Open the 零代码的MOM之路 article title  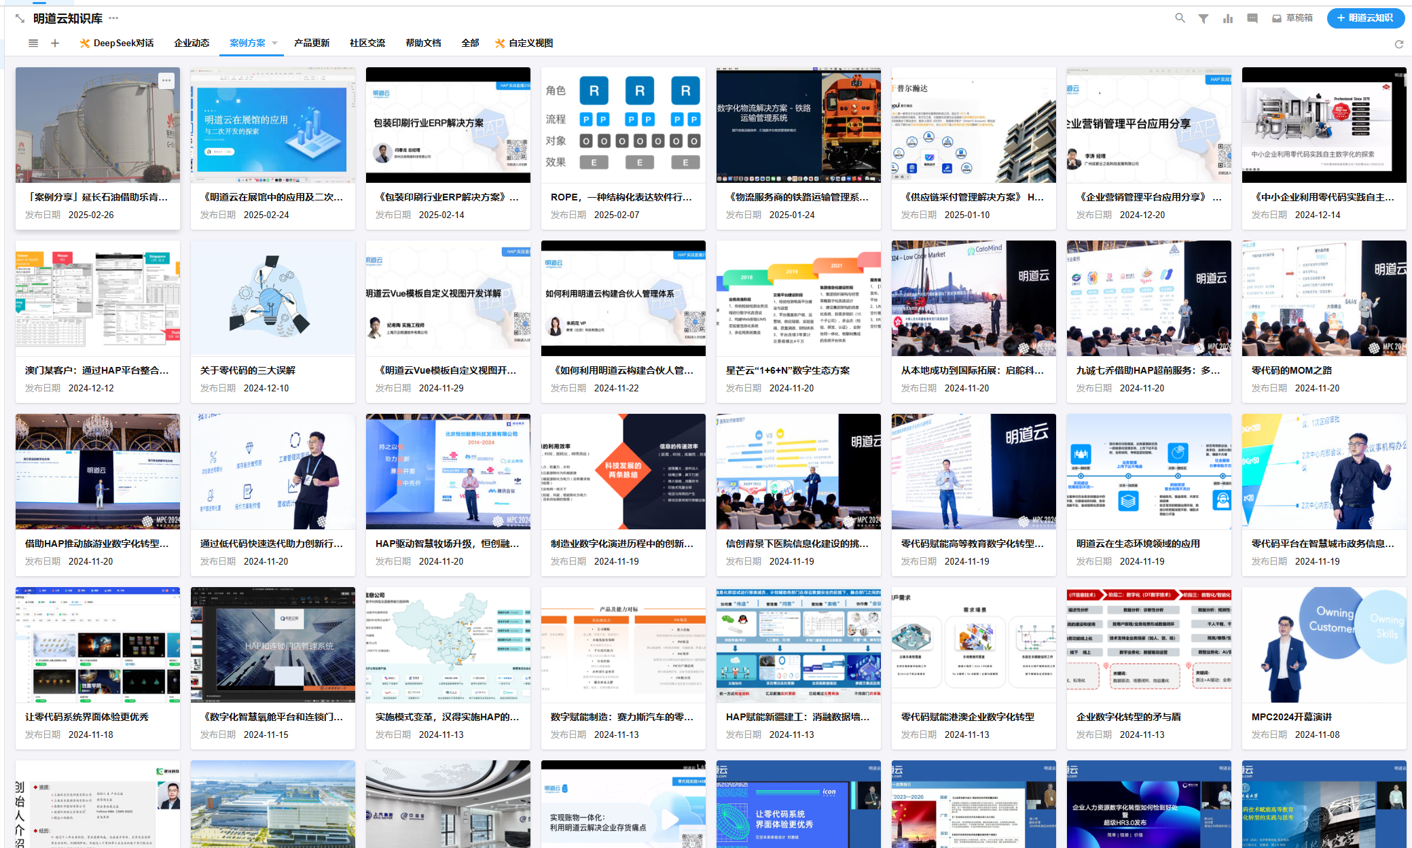(1291, 370)
